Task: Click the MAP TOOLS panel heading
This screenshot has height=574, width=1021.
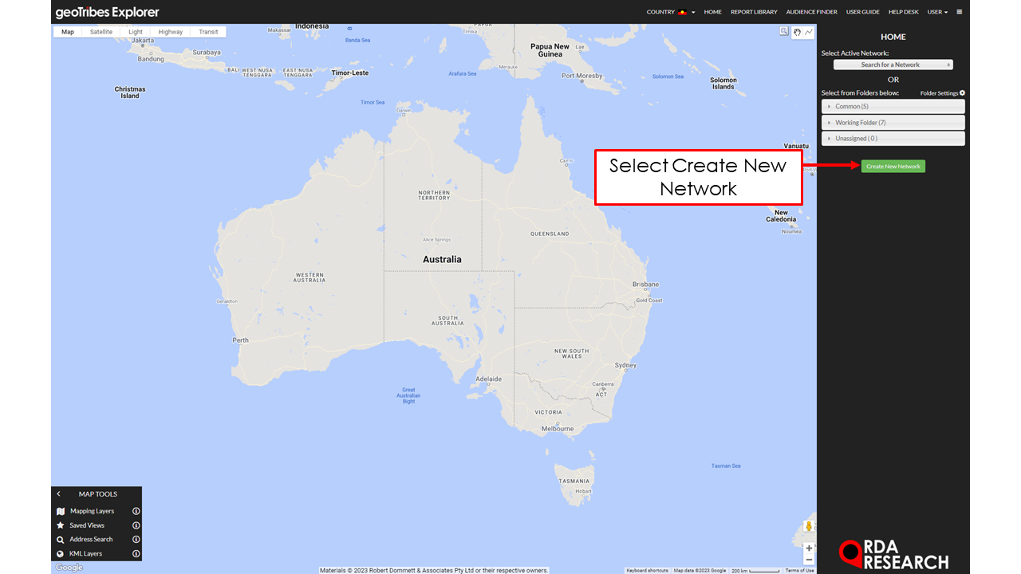Action: click(98, 494)
